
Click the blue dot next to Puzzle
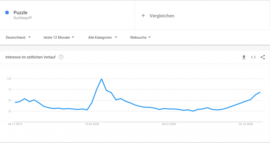7,13
